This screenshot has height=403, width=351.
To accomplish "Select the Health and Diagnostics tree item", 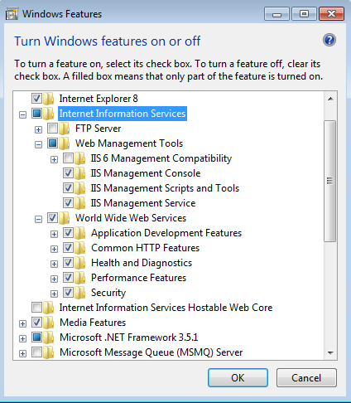I will (142, 263).
